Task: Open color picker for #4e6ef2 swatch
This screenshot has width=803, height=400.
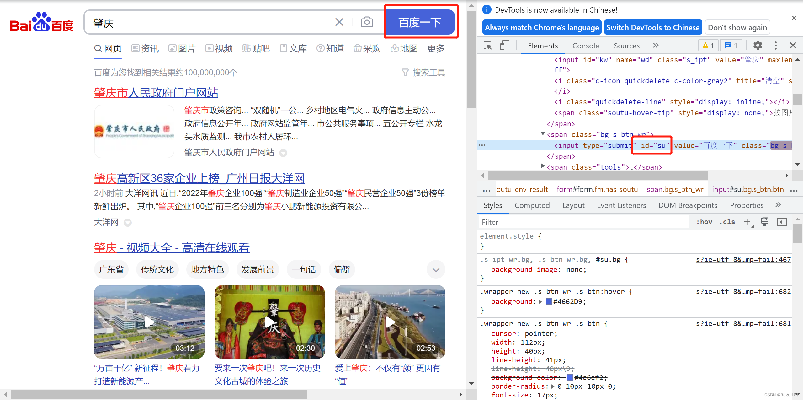Action: pyautogui.click(x=570, y=377)
